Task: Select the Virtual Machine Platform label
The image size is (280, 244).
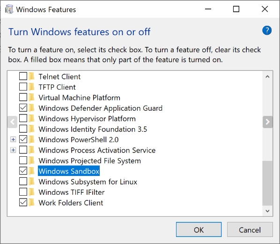Action: click(x=79, y=98)
